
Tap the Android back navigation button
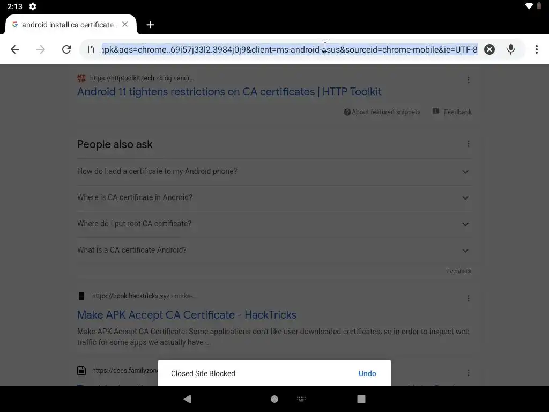pyautogui.click(x=187, y=399)
